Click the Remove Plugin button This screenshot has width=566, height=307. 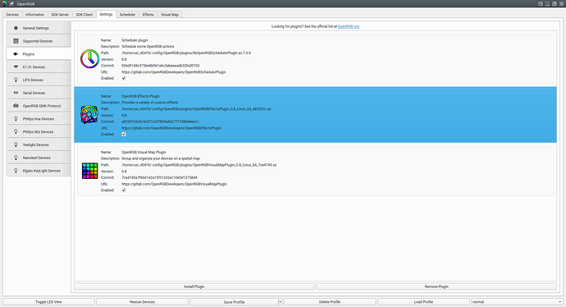click(436, 286)
